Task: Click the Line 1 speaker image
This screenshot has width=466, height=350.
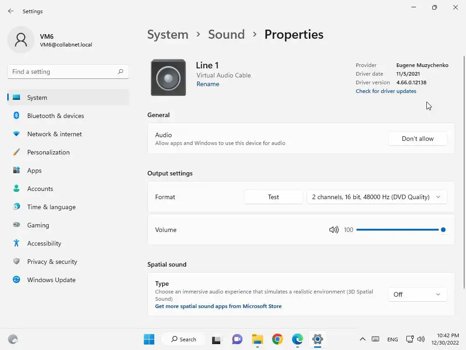Action: pos(168,77)
